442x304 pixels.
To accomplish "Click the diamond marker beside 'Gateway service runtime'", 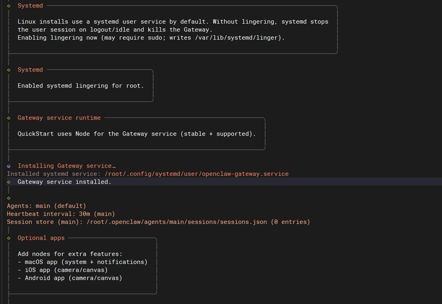I will tap(9, 118).
